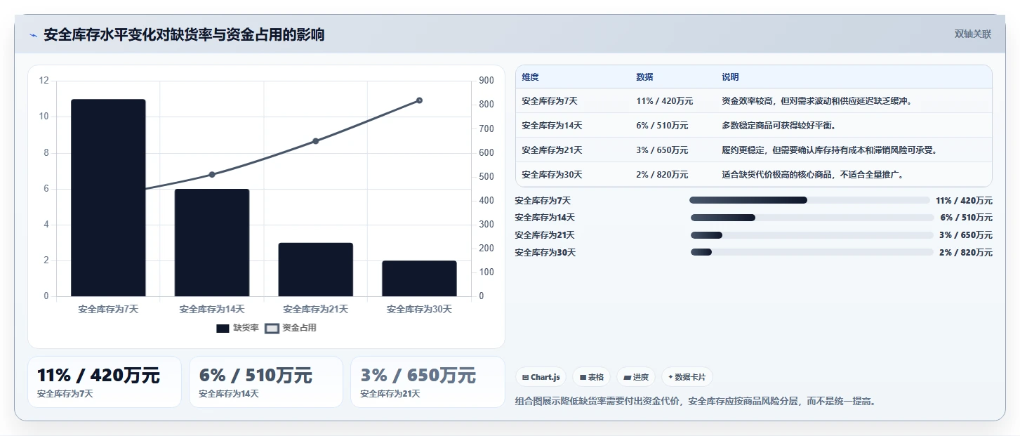Click the 说明 table column header
The height and width of the screenshot is (436, 1020).
coord(730,77)
